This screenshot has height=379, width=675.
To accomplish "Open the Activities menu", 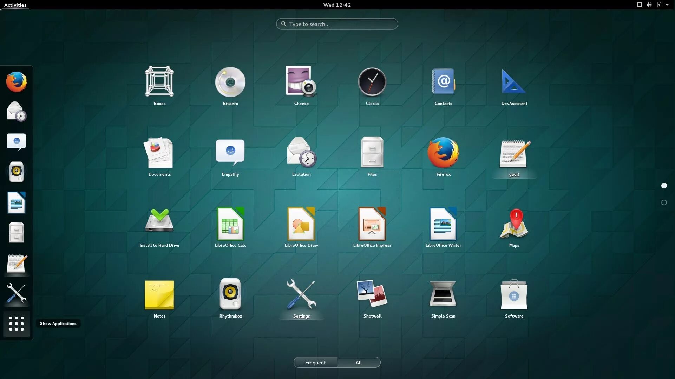I will pos(15,5).
